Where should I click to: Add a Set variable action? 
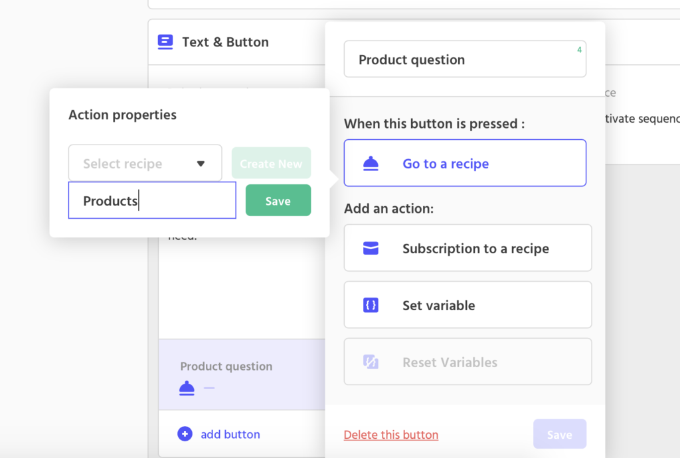click(467, 305)
